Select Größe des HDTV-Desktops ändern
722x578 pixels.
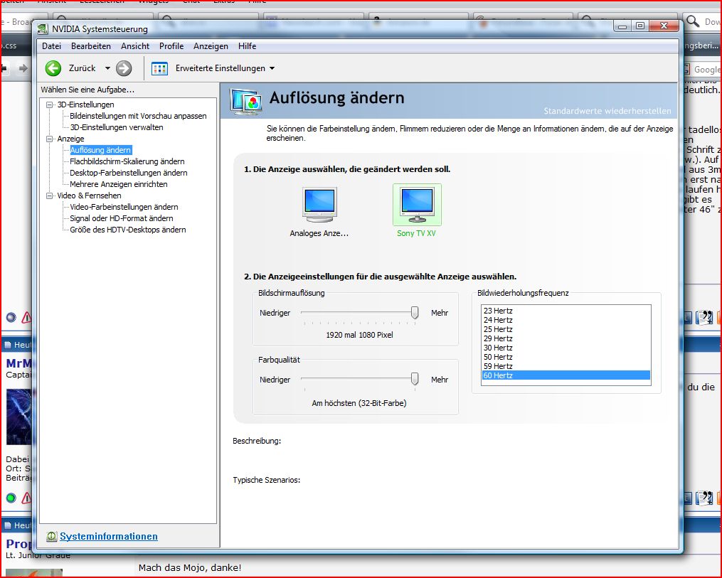coord(128,230)
